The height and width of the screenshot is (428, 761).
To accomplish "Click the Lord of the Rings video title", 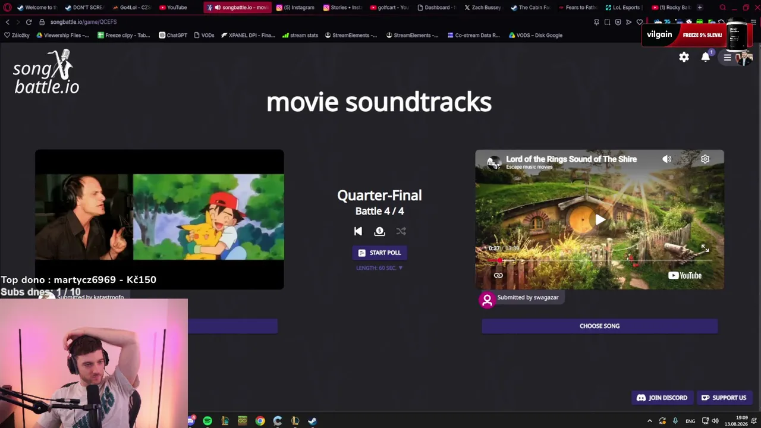I will click(571, 159).
